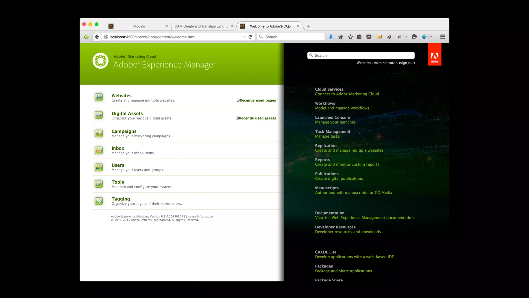The image size is (529, 298).
Task: Bookmark the page with star icon
Action: [x=350, y=37]
